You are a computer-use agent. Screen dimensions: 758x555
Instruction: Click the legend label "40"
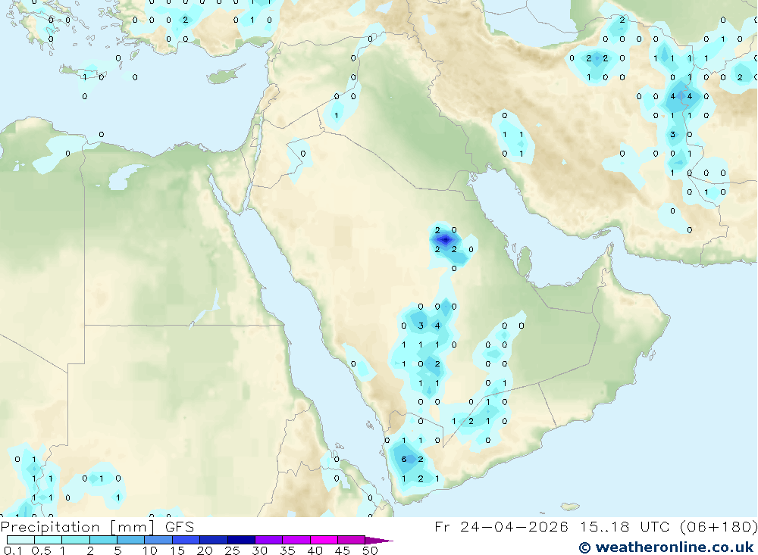315,550
